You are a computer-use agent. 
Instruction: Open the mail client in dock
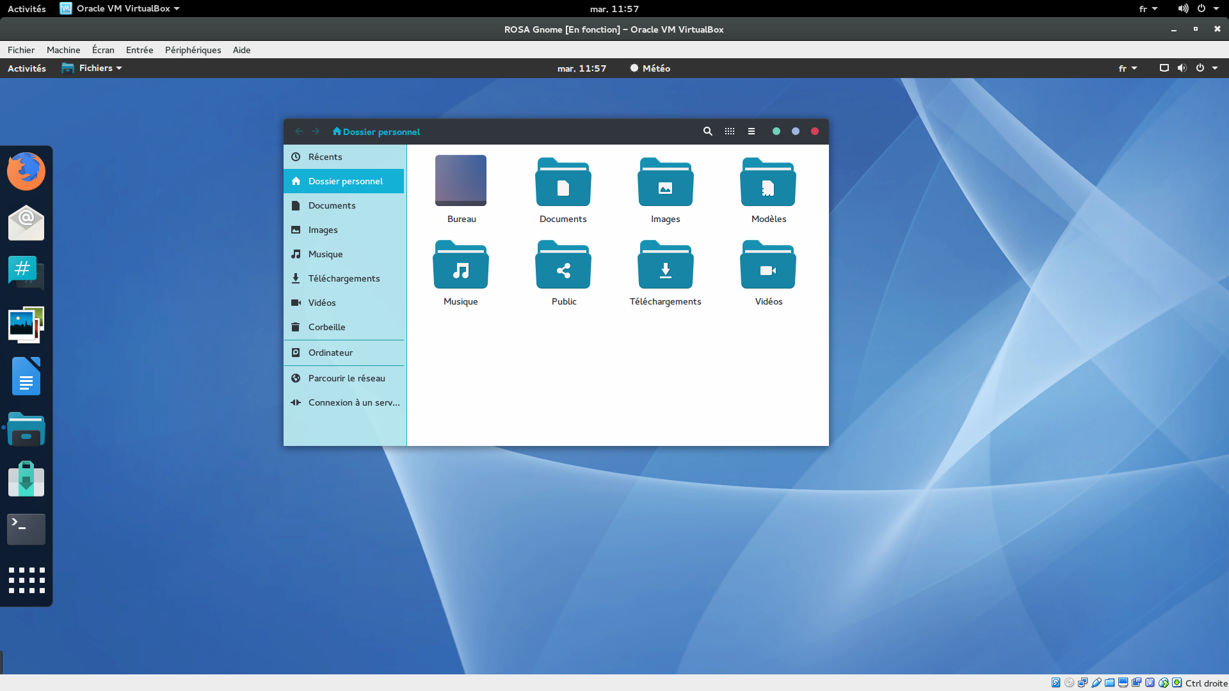point(26,223)
